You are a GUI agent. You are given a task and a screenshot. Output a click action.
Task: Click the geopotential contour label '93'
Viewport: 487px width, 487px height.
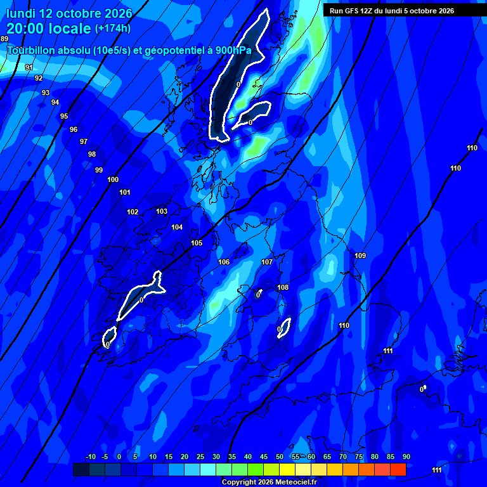(x=46, y=93)
